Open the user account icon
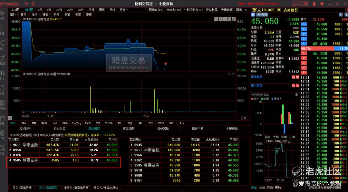This screenshot has width=348, height=192. click(314, 4)
